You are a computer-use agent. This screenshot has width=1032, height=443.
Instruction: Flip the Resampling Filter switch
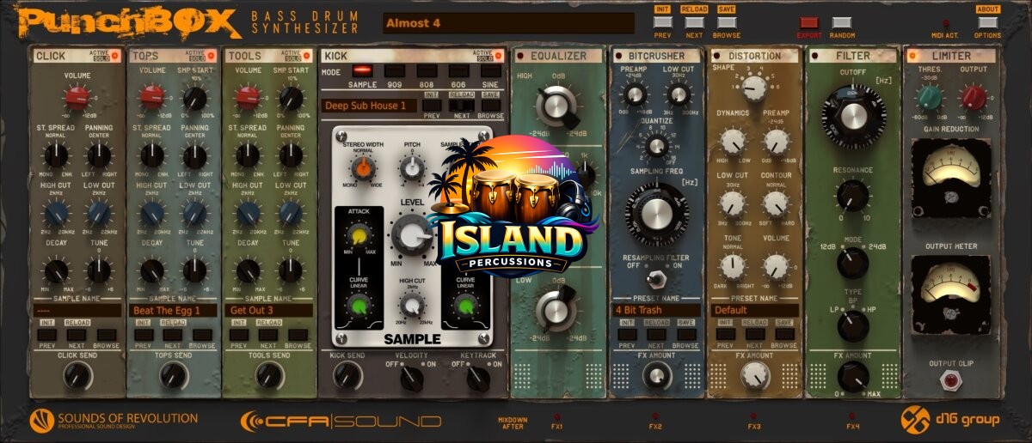[657, 278]
